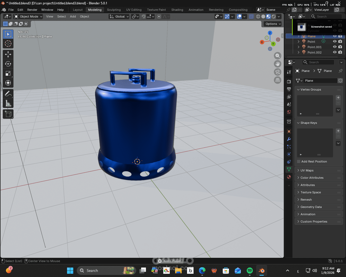Viewport: 346px width, 277px height.
Task: Choose the Measure tool
Action: 8,103
